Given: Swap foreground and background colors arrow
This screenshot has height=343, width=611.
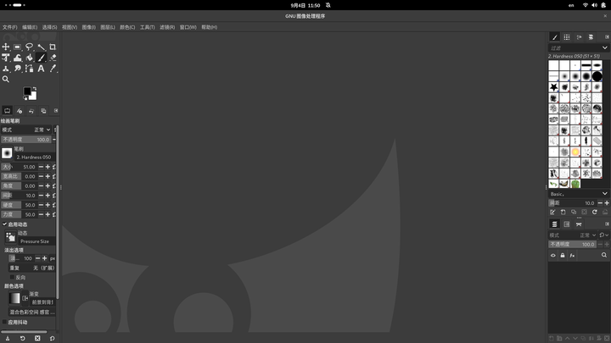Looking at the screenshot, I should click(x=34, y=89).
